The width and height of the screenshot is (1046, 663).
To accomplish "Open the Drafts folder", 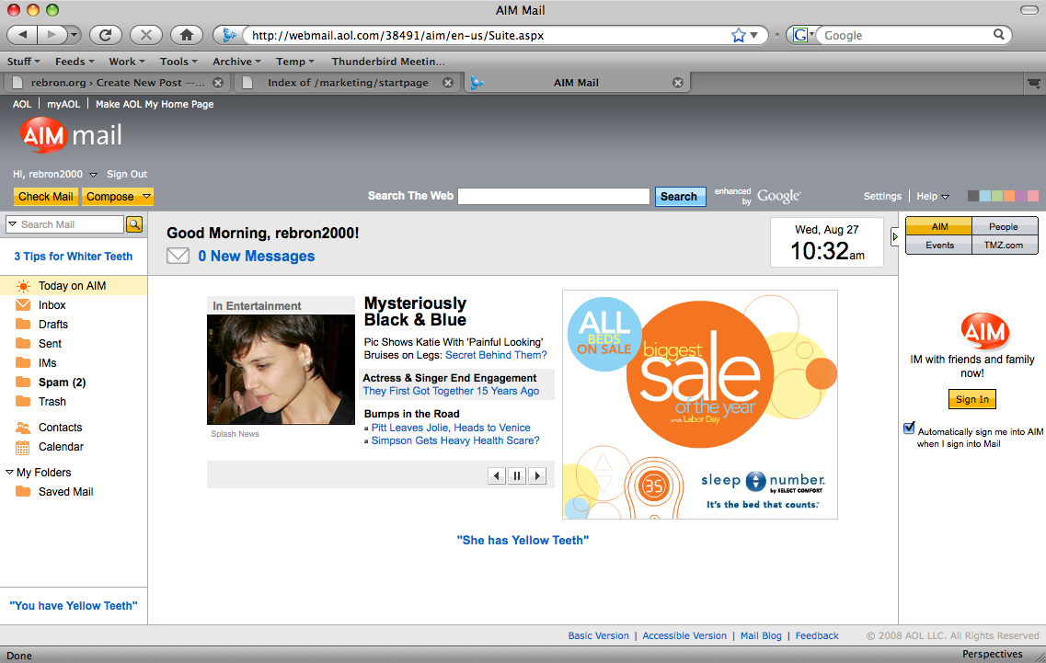I will pos(52,325).
